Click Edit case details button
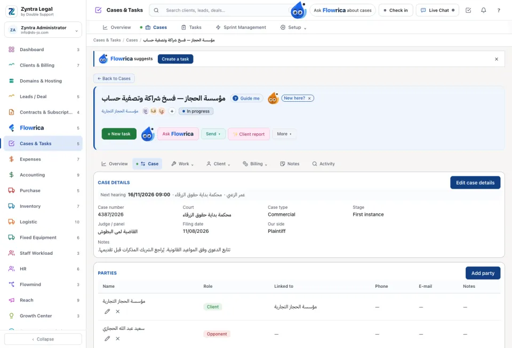 click(x=475, y=183)
